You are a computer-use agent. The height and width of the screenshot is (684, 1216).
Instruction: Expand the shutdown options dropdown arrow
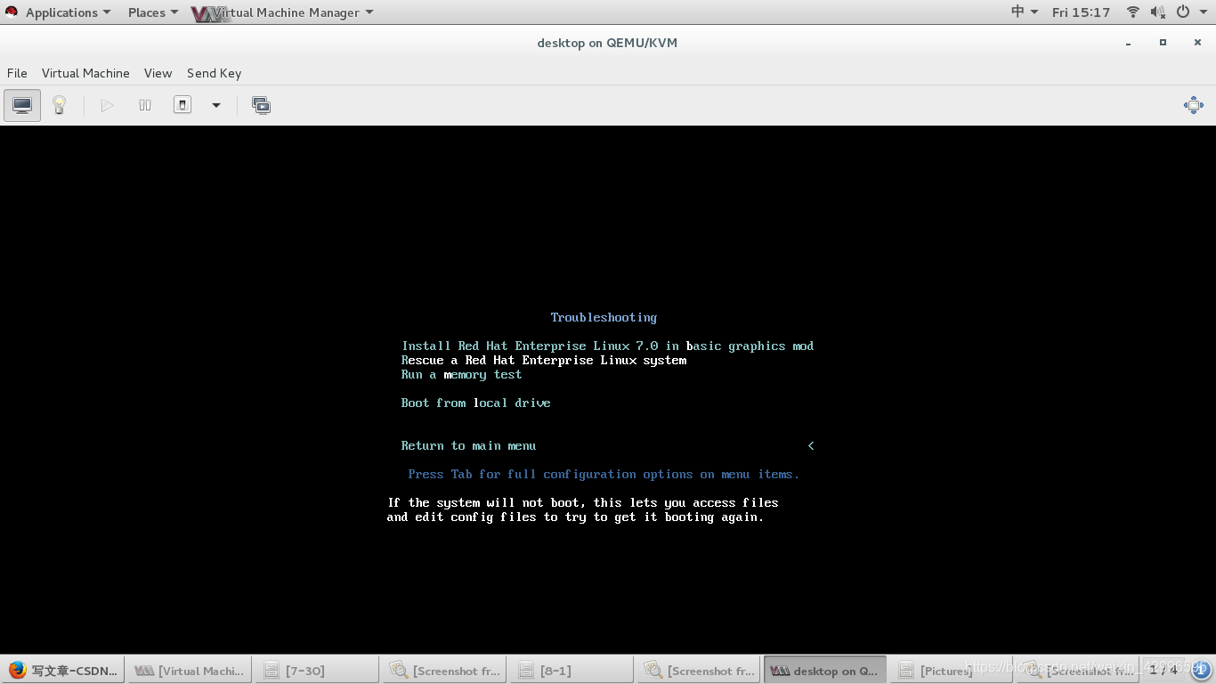(x=215, y=105)
